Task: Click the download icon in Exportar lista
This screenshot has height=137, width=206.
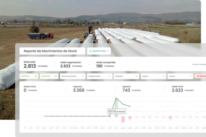Action: [x=90, y=51]
